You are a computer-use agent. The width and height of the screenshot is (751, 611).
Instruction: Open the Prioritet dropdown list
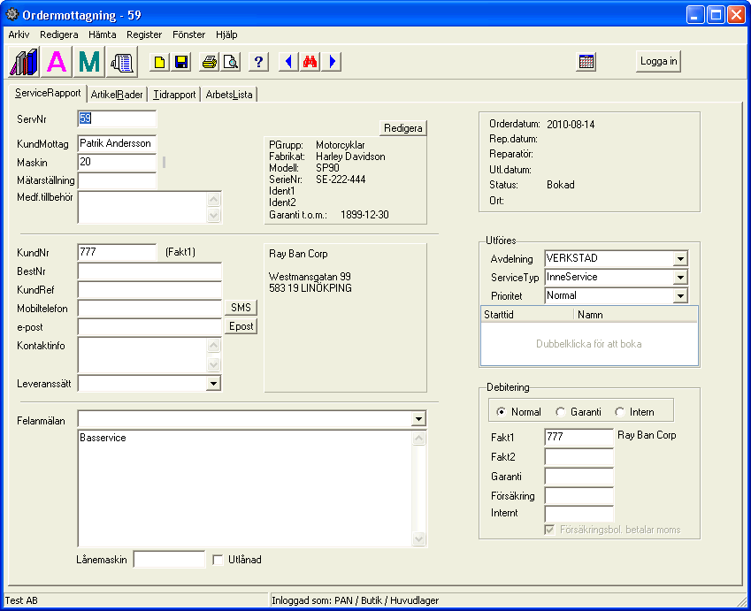coord(679,296)
